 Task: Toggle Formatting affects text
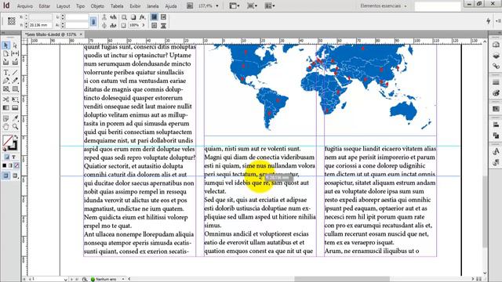coord(14,157)
